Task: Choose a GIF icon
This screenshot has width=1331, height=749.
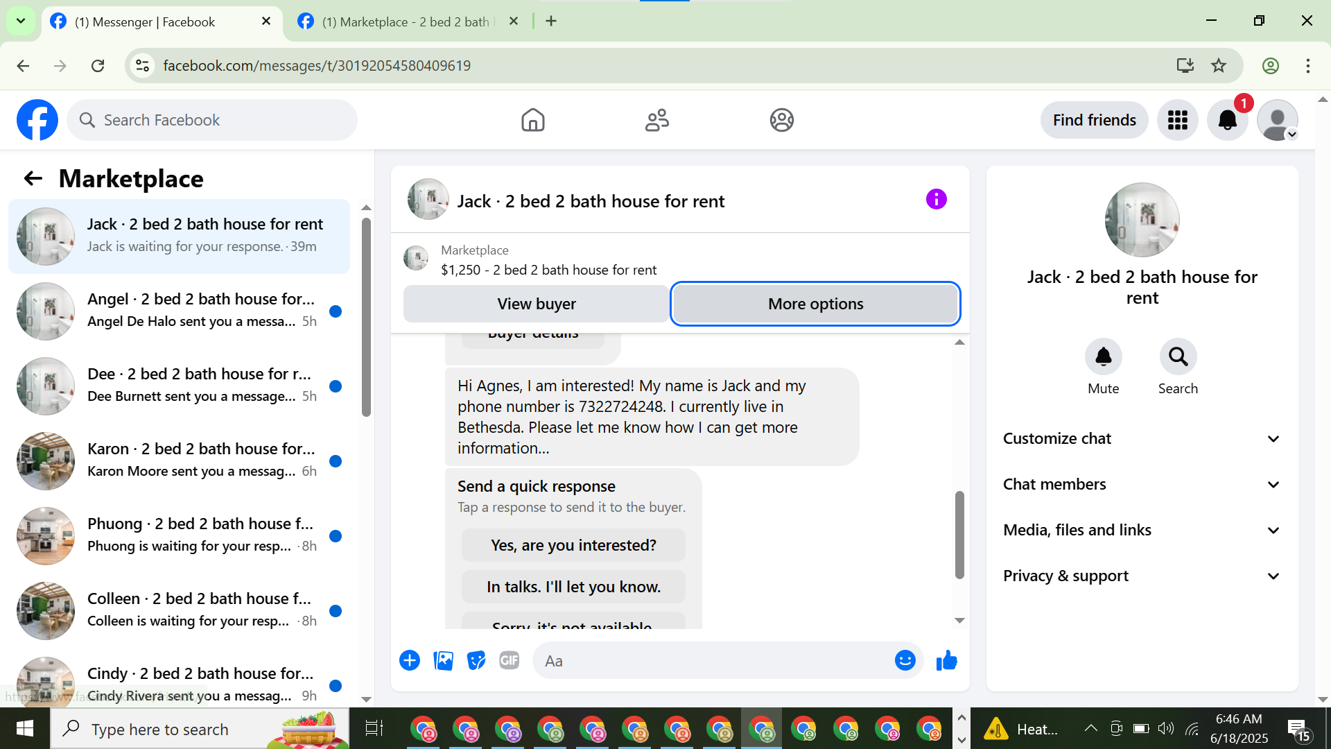Action: click(x=510, y=660)
